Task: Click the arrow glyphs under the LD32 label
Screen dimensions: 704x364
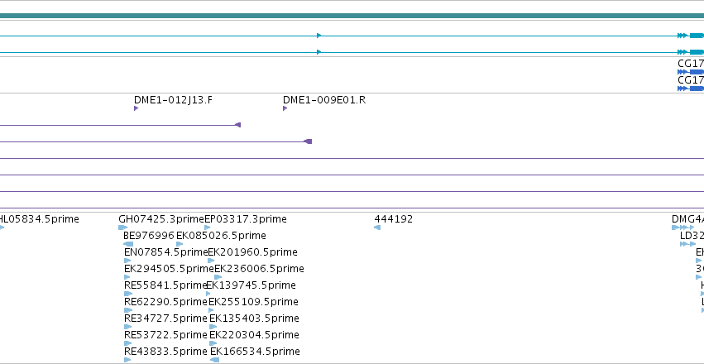Action: (x=687, y=244)
